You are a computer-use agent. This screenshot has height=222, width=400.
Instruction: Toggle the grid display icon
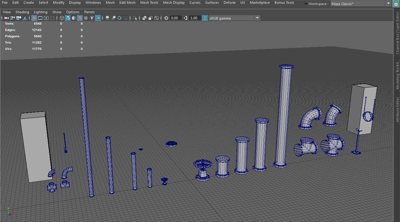click(34, 18)
